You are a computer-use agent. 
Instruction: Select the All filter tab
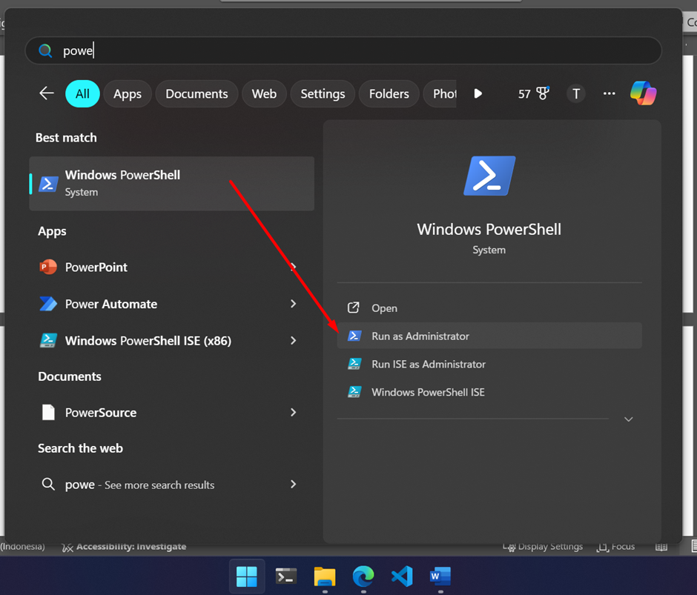(82, 94)
